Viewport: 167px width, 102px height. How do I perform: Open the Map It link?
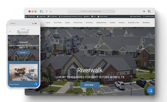point(87,16)
